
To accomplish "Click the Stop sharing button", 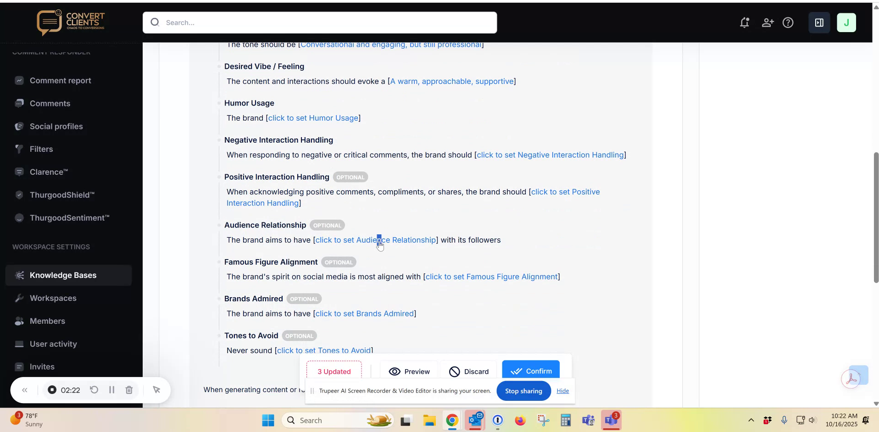I will [523, 391].
